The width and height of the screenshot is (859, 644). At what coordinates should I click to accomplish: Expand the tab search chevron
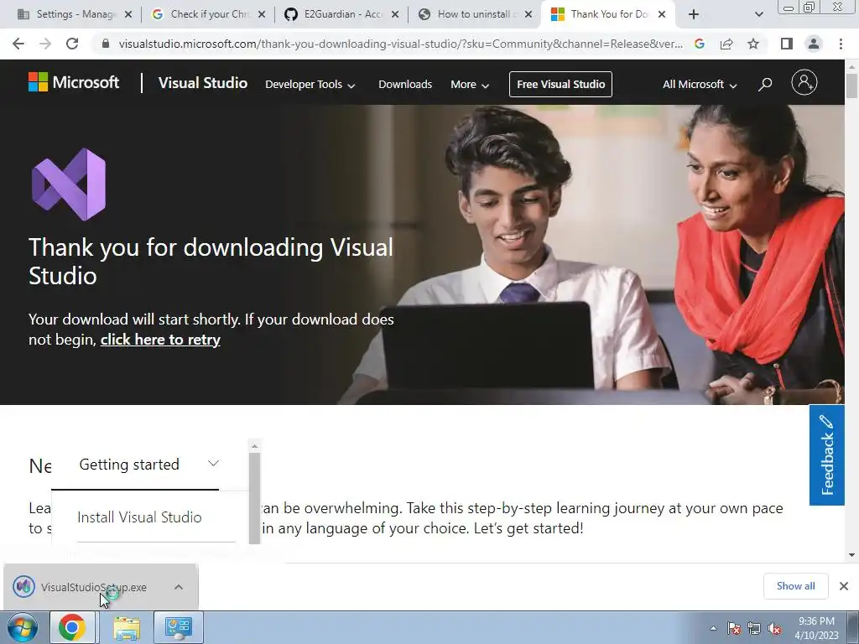(x=758, y=14)
